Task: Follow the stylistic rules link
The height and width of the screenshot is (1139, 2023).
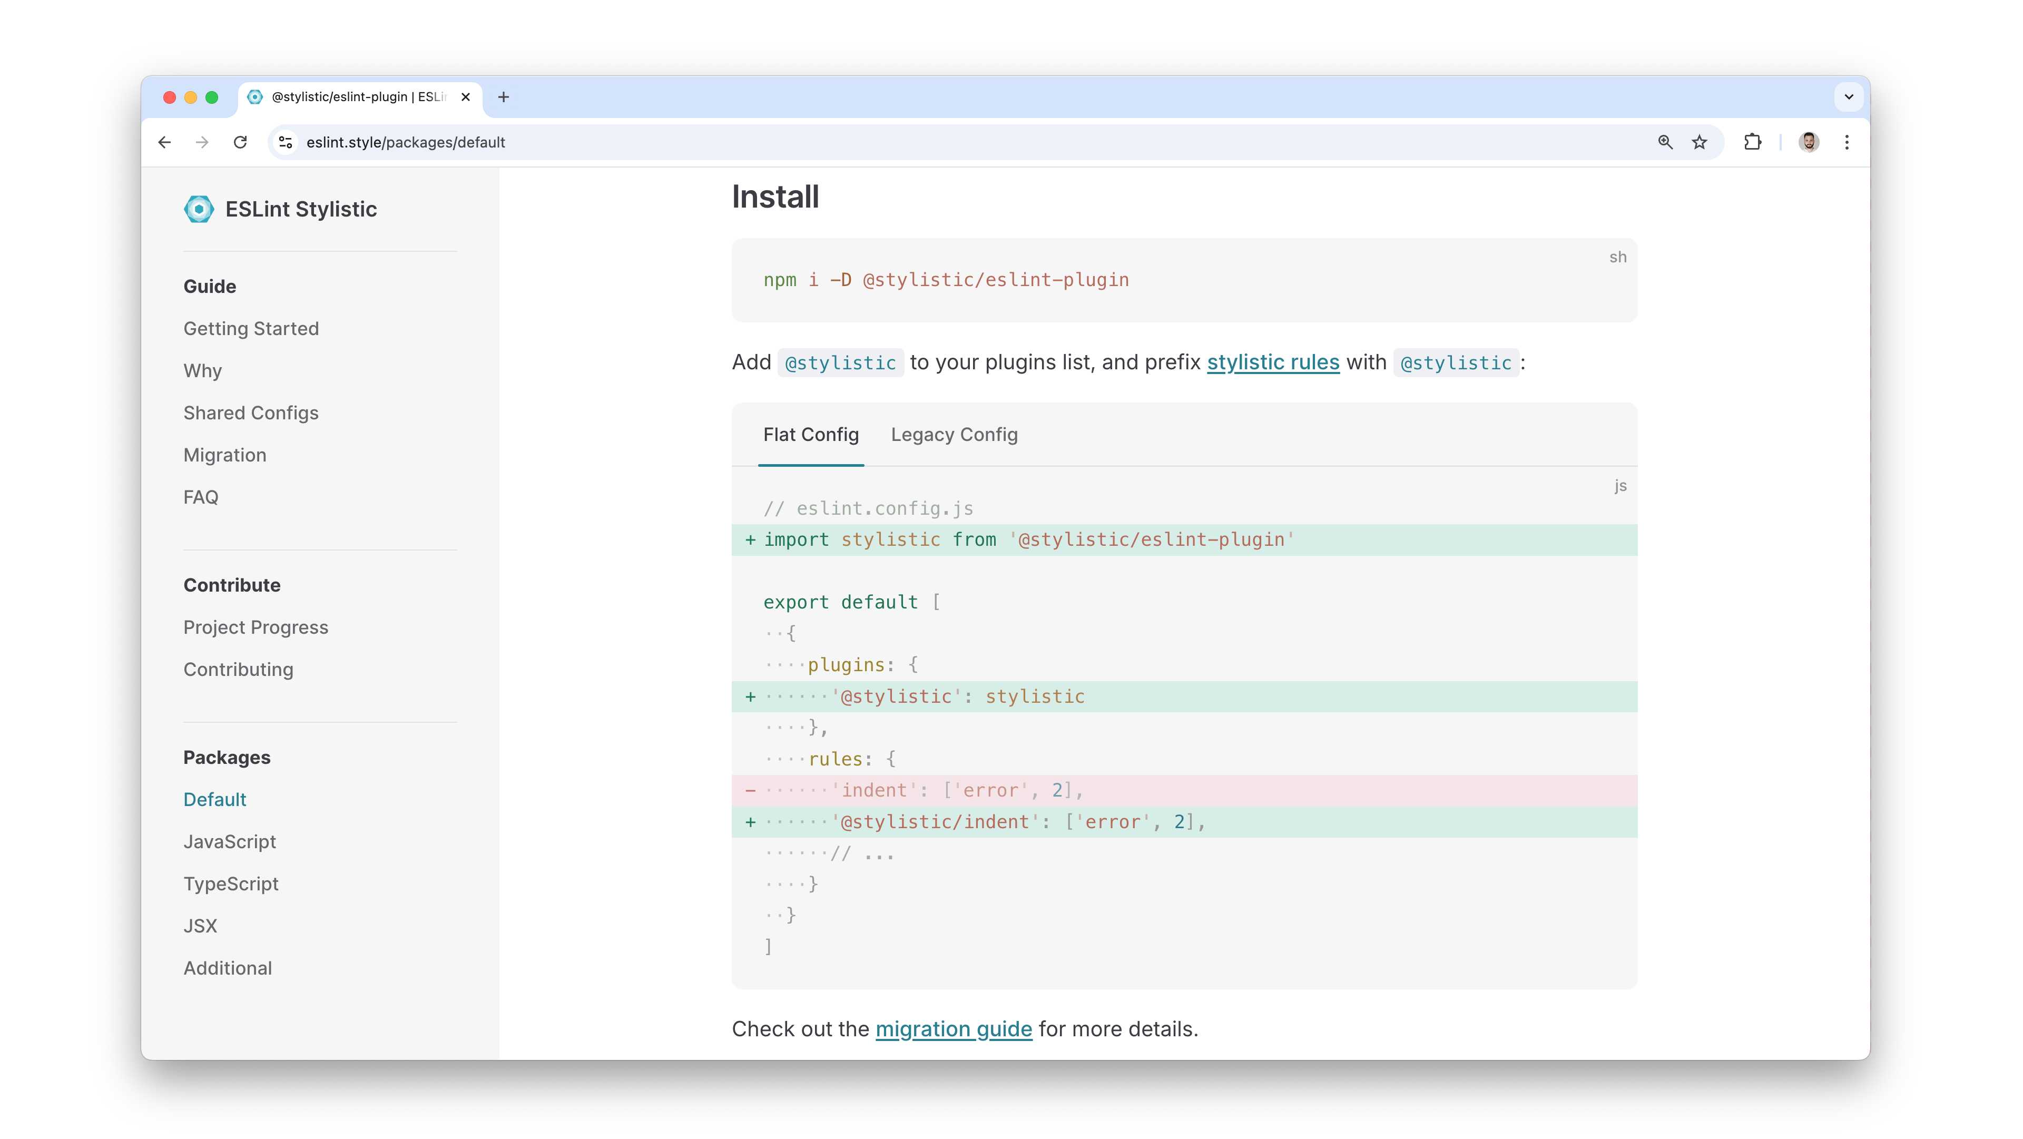Action: 1273,362
